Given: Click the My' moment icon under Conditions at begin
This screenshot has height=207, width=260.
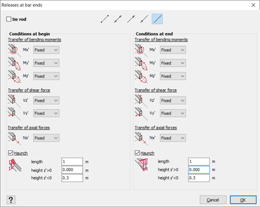Looking at the screenshot, I should pyautogui.click(x=14, y=63).
